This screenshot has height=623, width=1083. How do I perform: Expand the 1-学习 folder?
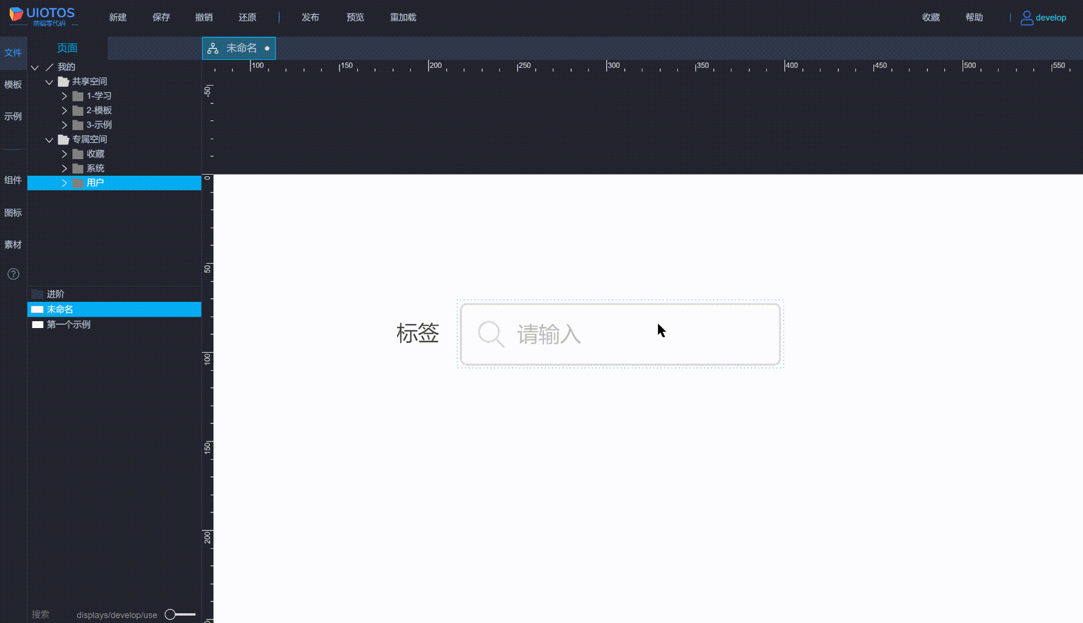pos(64,96)
